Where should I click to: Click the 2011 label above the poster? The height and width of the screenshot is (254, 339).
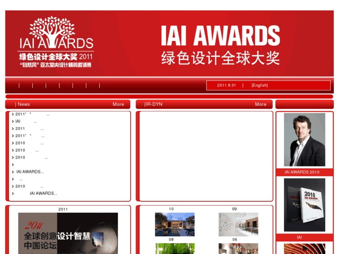click(63, 209)
